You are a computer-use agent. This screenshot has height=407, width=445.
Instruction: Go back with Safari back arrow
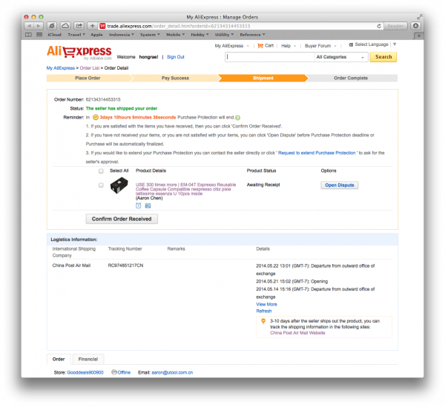click(x=29, y=26)
